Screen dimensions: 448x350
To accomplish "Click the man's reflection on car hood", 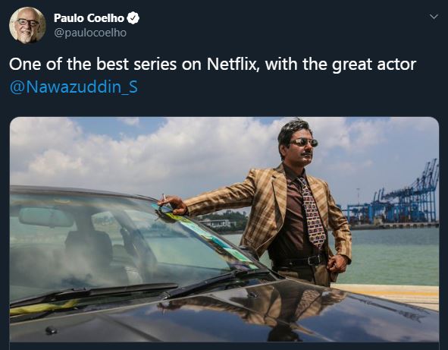I will pyautogui.click(x=254, y=312).
